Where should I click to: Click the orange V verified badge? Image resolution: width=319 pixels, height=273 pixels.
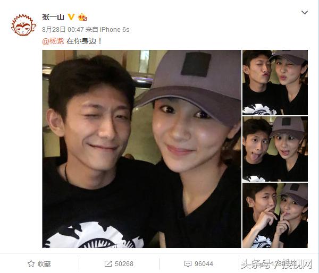[x=71, y=17]
